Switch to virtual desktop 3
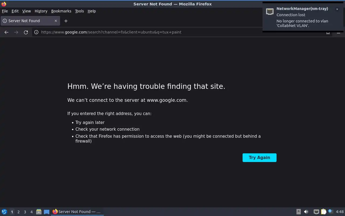 click(25, 212)
